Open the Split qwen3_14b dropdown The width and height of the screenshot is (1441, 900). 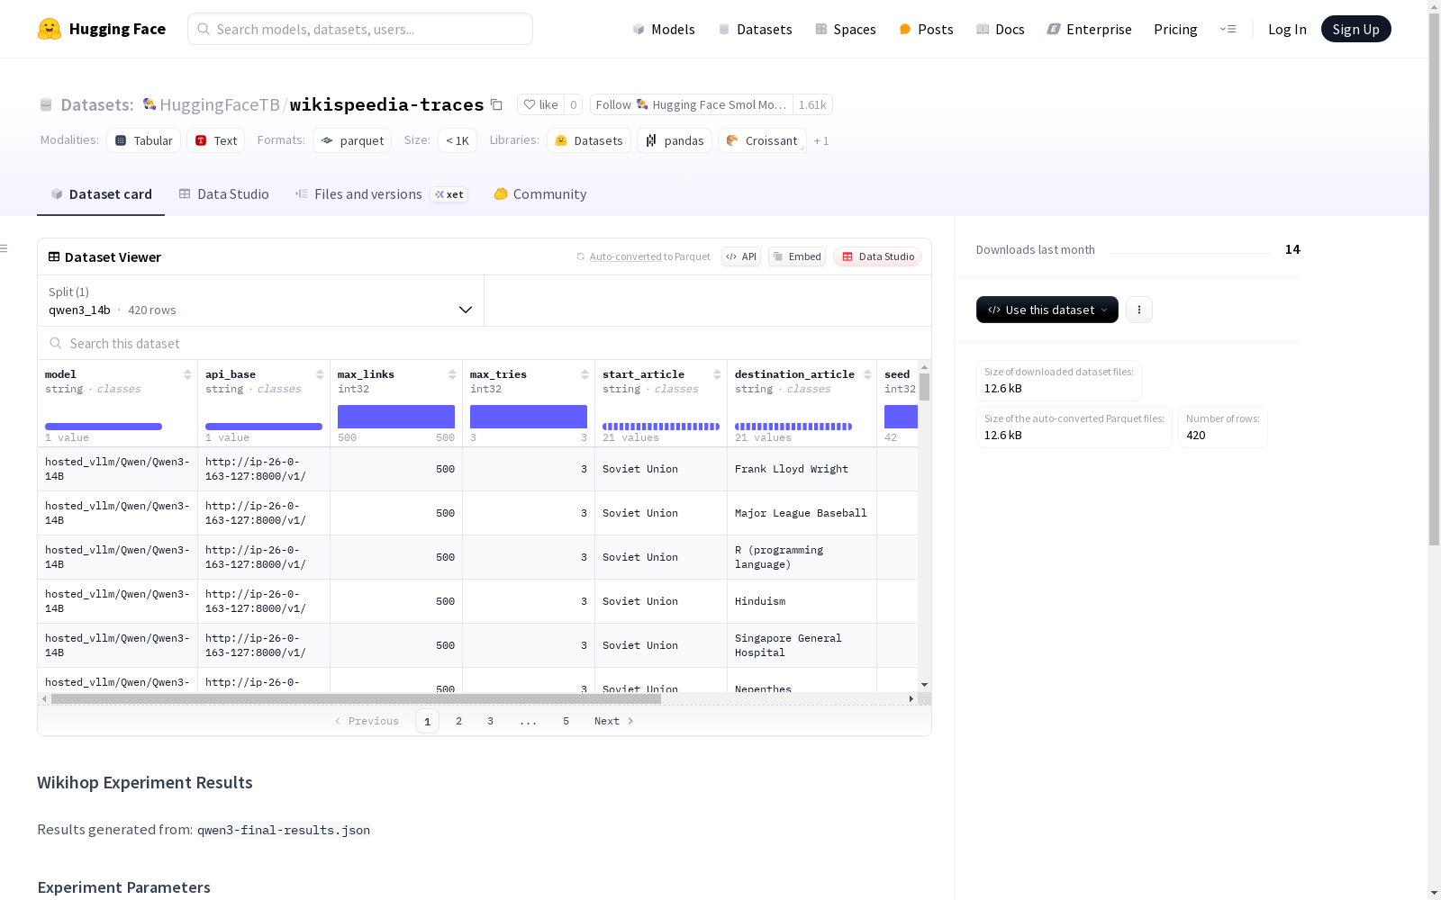[x=261, y=301]
